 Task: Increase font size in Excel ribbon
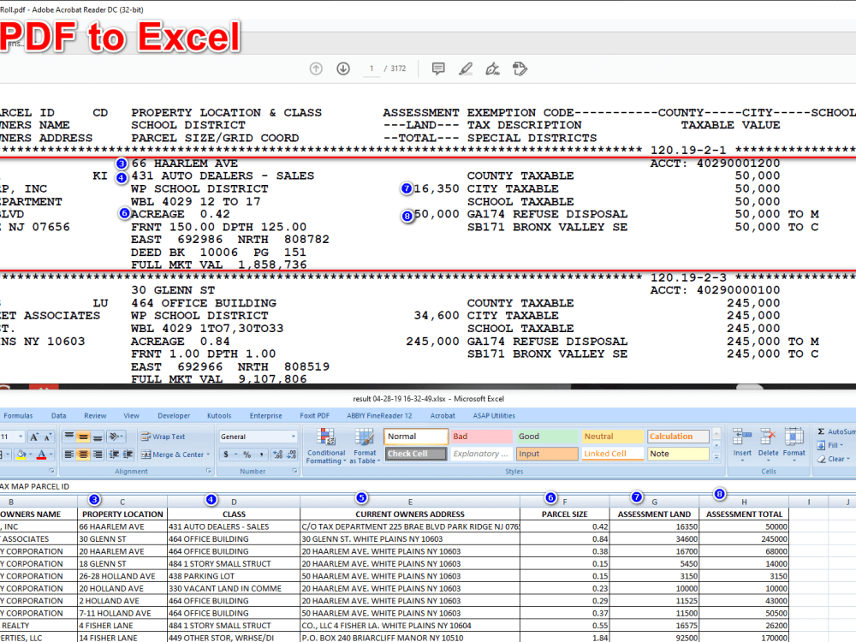(34, 437)
